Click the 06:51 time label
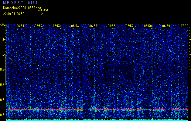 pyautogui.click(x=20, y=26)
